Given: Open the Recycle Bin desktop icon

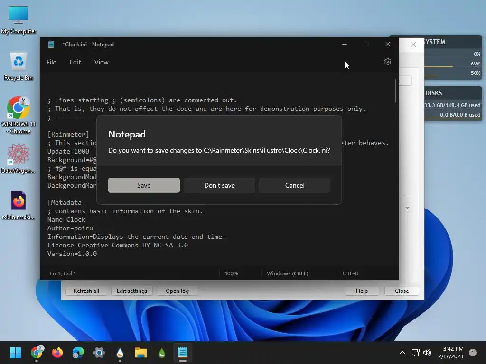Looking at the screenshot, I should [x=19, y=66].
